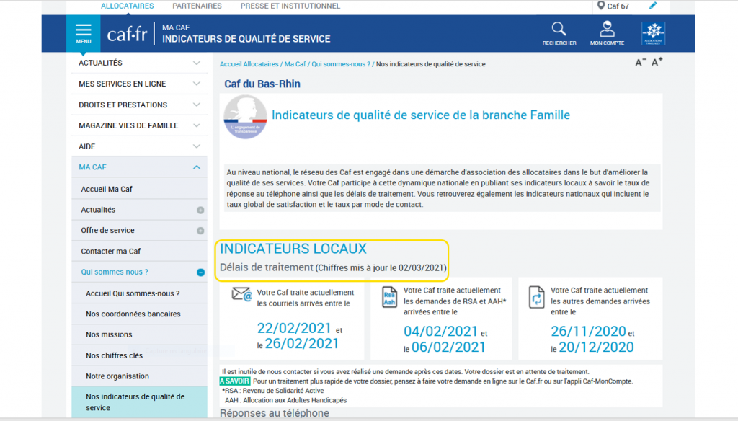Image resolution: width=738 pixels, height=421 pixels.
Task: Open the hamburger MENU button
Action: pos(84,32)
